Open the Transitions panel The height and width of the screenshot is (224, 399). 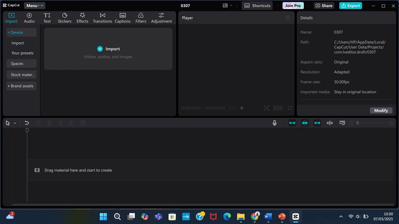(102, 18)
